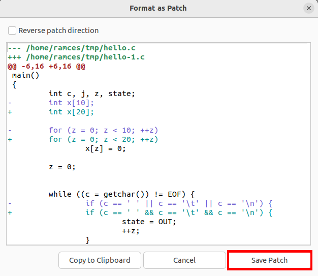Click the 'while ((c = getchar()) != EOF) {' line
The image size is (318, 276).
(x=122, y=194)
